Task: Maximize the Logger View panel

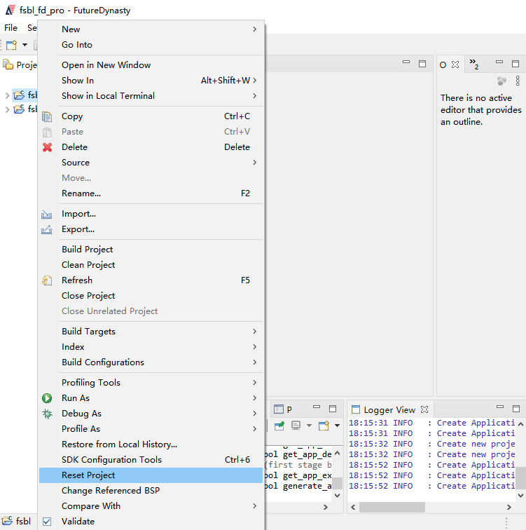Action: [x=516, y=409]
